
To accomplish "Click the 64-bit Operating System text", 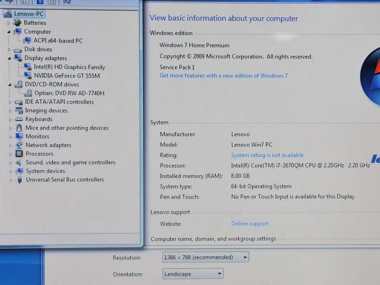I will point(261,186).
